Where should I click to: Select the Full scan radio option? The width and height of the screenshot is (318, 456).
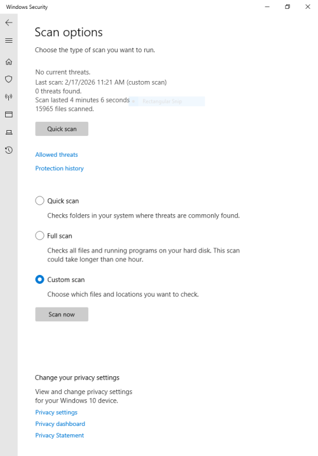click(39, 235)
